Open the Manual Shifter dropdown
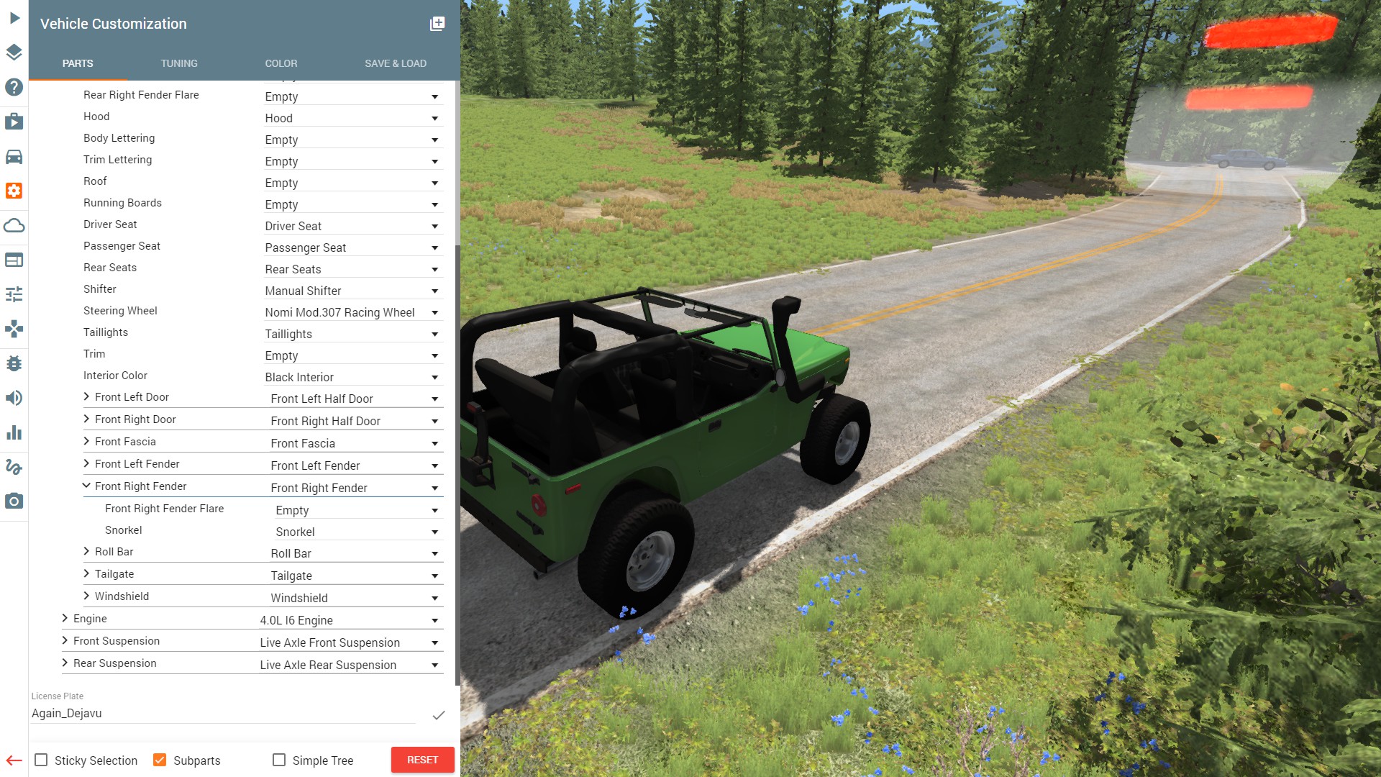 pos(353,291)
